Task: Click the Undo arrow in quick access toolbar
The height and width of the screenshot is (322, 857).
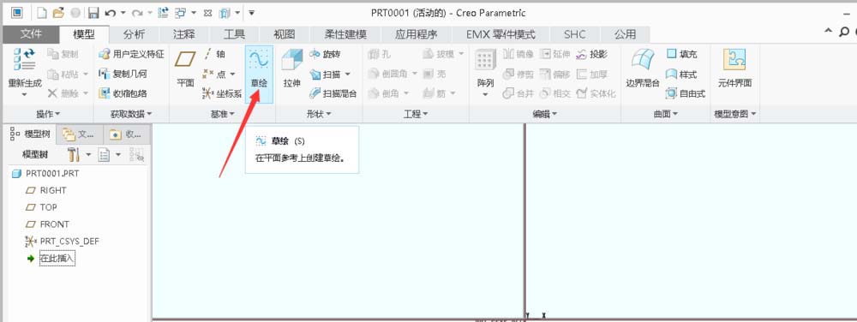Action: click(x=110, y=13)
